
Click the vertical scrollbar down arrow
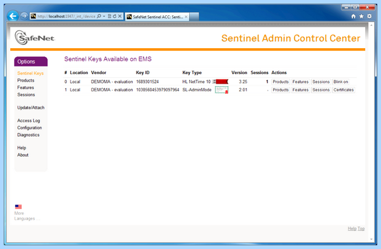tap(371, 239)
